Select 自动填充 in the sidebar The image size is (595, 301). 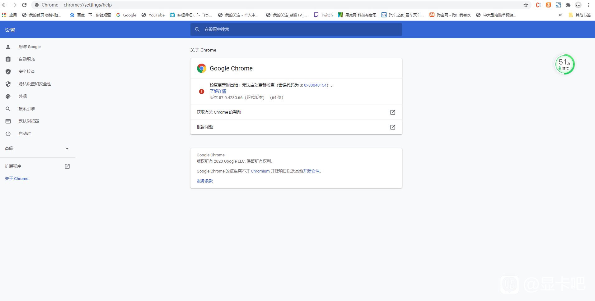tap(27, 59)
